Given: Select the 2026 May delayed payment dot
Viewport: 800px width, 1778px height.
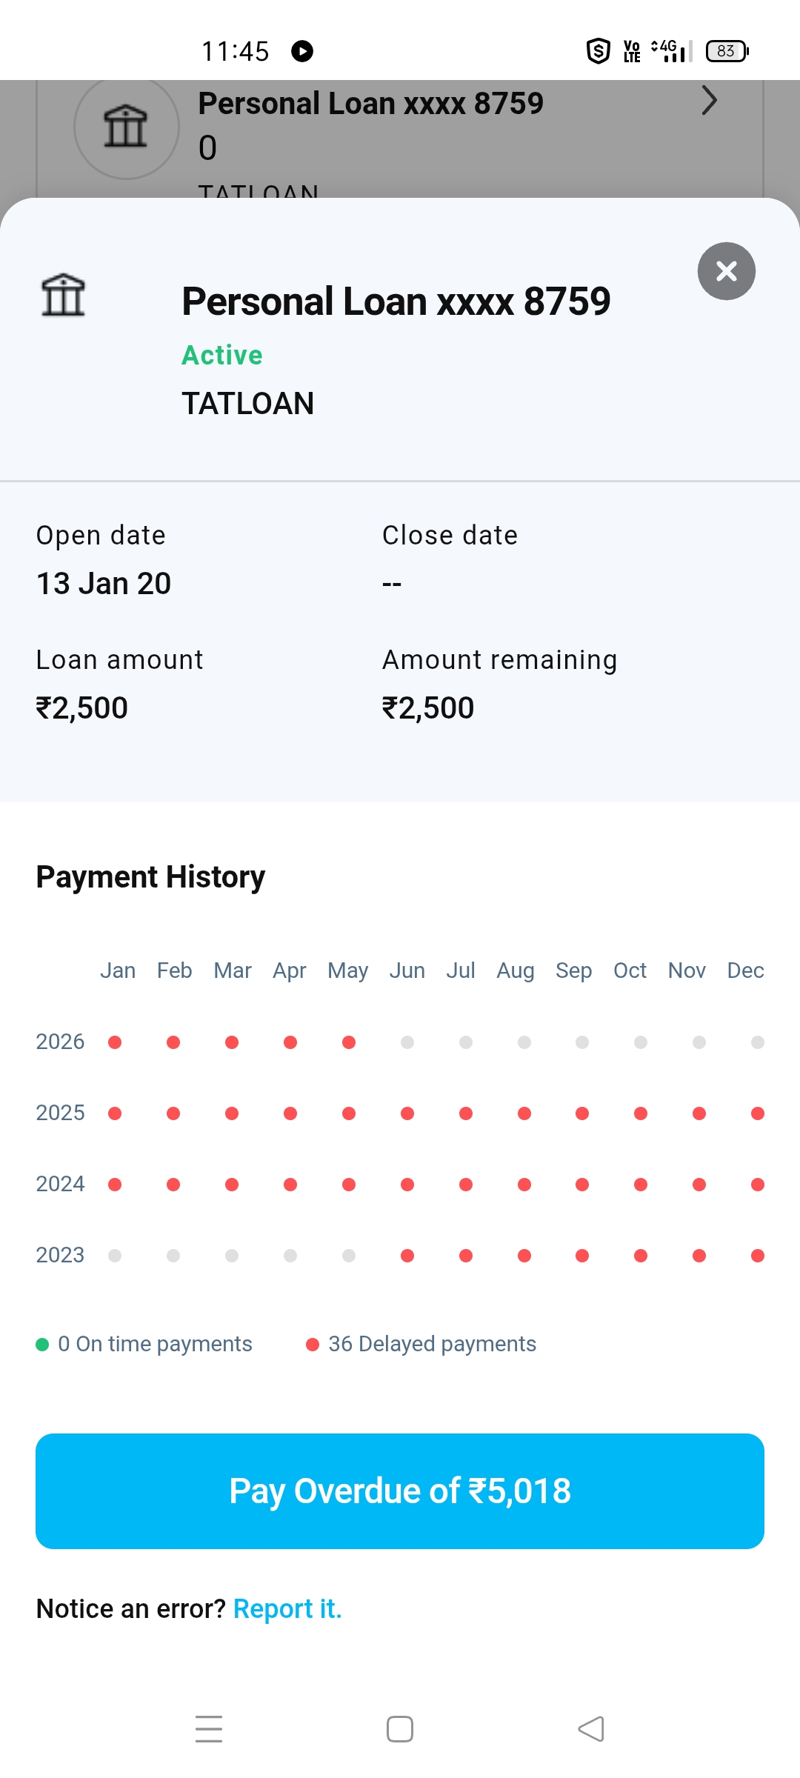Looking at the screenshot, I should [x=349, y=1042].
